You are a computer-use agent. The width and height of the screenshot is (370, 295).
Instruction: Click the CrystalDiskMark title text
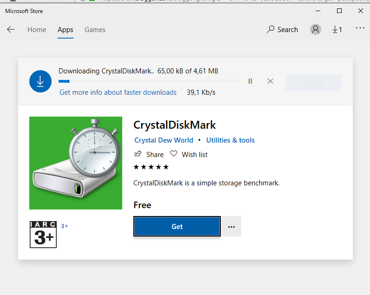pyautogui.click(x=175, y=125)
